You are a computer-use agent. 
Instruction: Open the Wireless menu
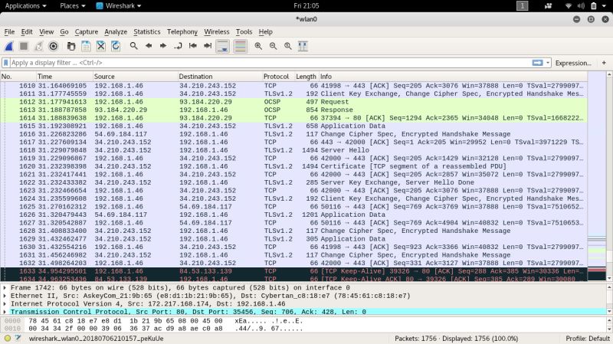point(217,31)
